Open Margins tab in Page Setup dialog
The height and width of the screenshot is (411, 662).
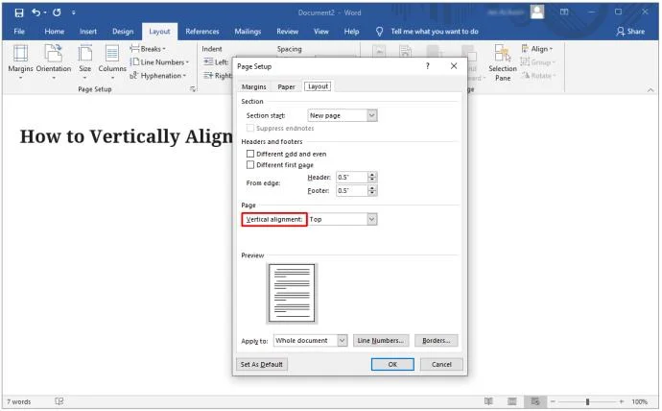click(x=253, y=86)
